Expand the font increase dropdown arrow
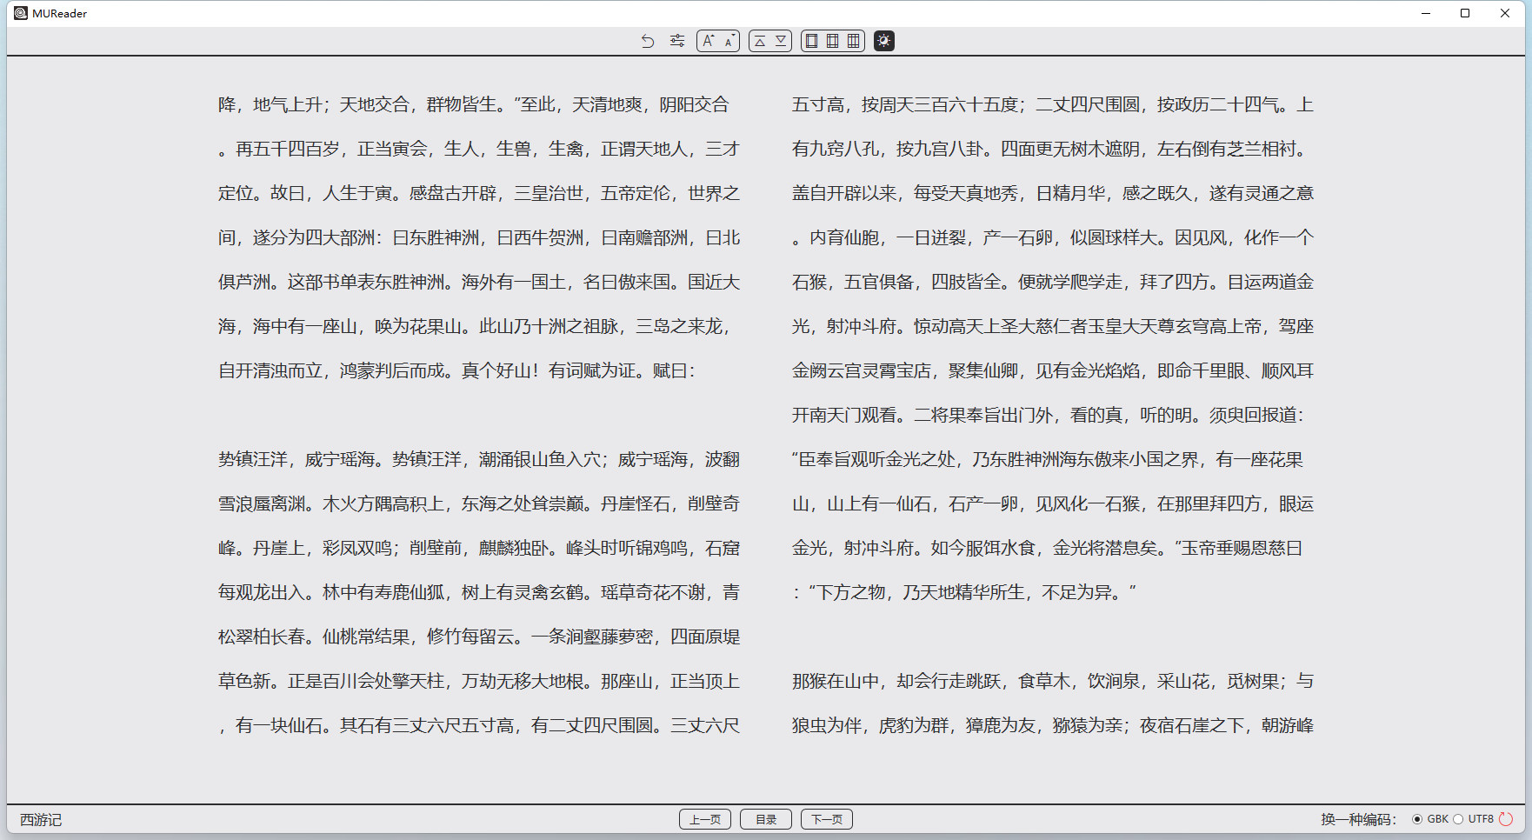 [x=714, y=36]
